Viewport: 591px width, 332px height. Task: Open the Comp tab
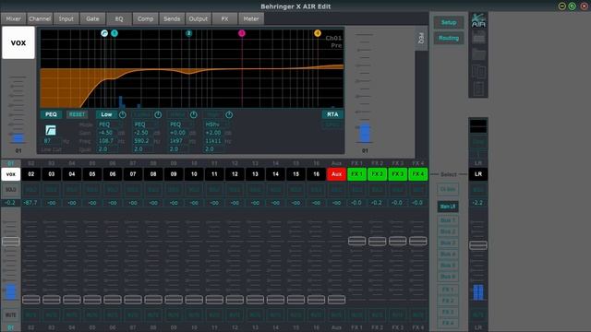pos(145,18)
